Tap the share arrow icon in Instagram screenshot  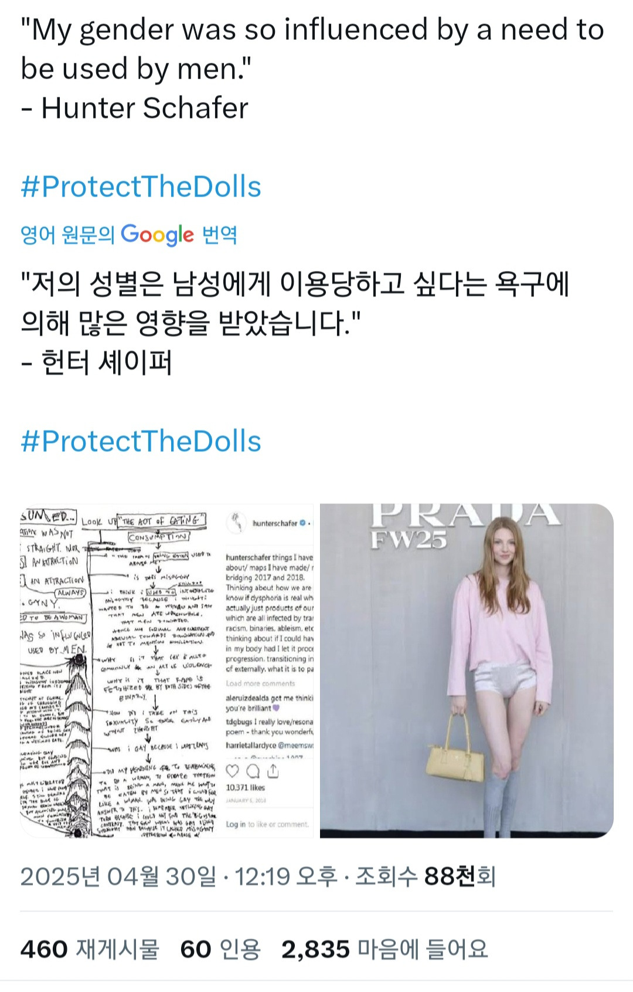pyautogui.click(x=273, y=771)
